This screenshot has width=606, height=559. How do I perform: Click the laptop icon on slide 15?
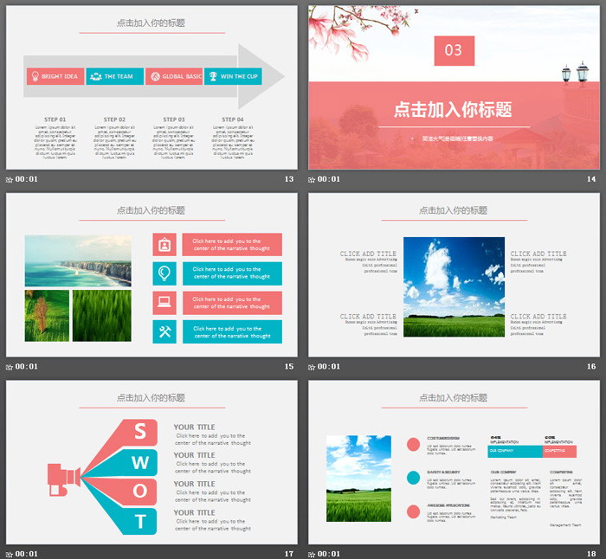coord(164,303)
